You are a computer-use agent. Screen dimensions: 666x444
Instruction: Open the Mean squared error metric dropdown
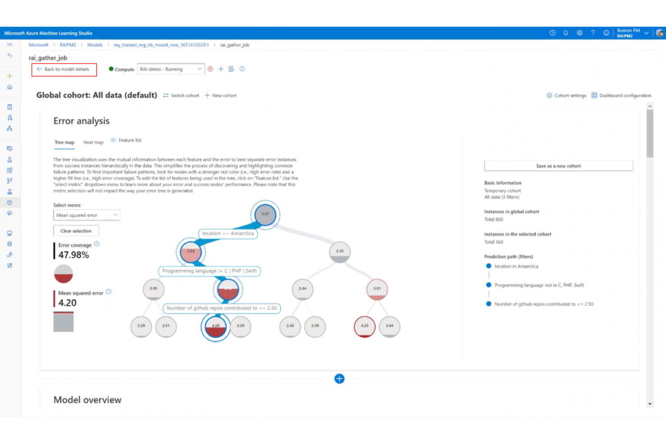87,215
